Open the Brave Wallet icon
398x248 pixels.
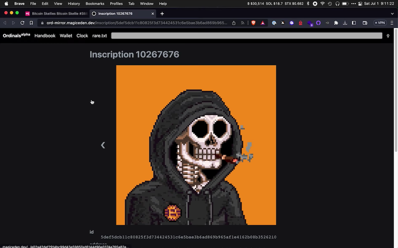pyautogui.click(x=365, y=23)
